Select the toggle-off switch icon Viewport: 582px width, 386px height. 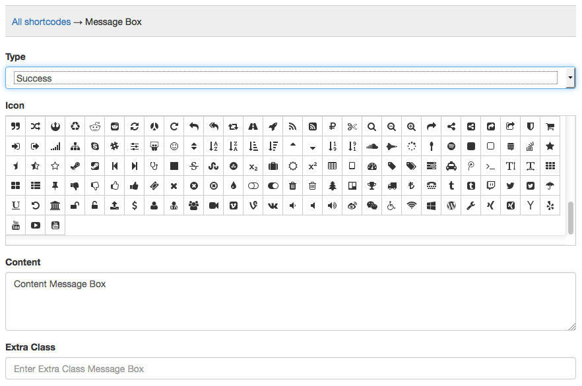(x=253, y=186)
